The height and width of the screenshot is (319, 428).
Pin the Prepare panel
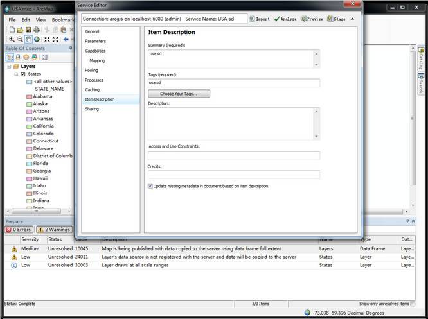(x=407, y=221)
